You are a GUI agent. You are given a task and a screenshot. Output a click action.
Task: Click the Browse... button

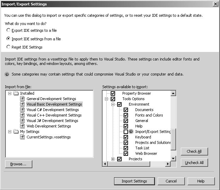pos(18,164)
